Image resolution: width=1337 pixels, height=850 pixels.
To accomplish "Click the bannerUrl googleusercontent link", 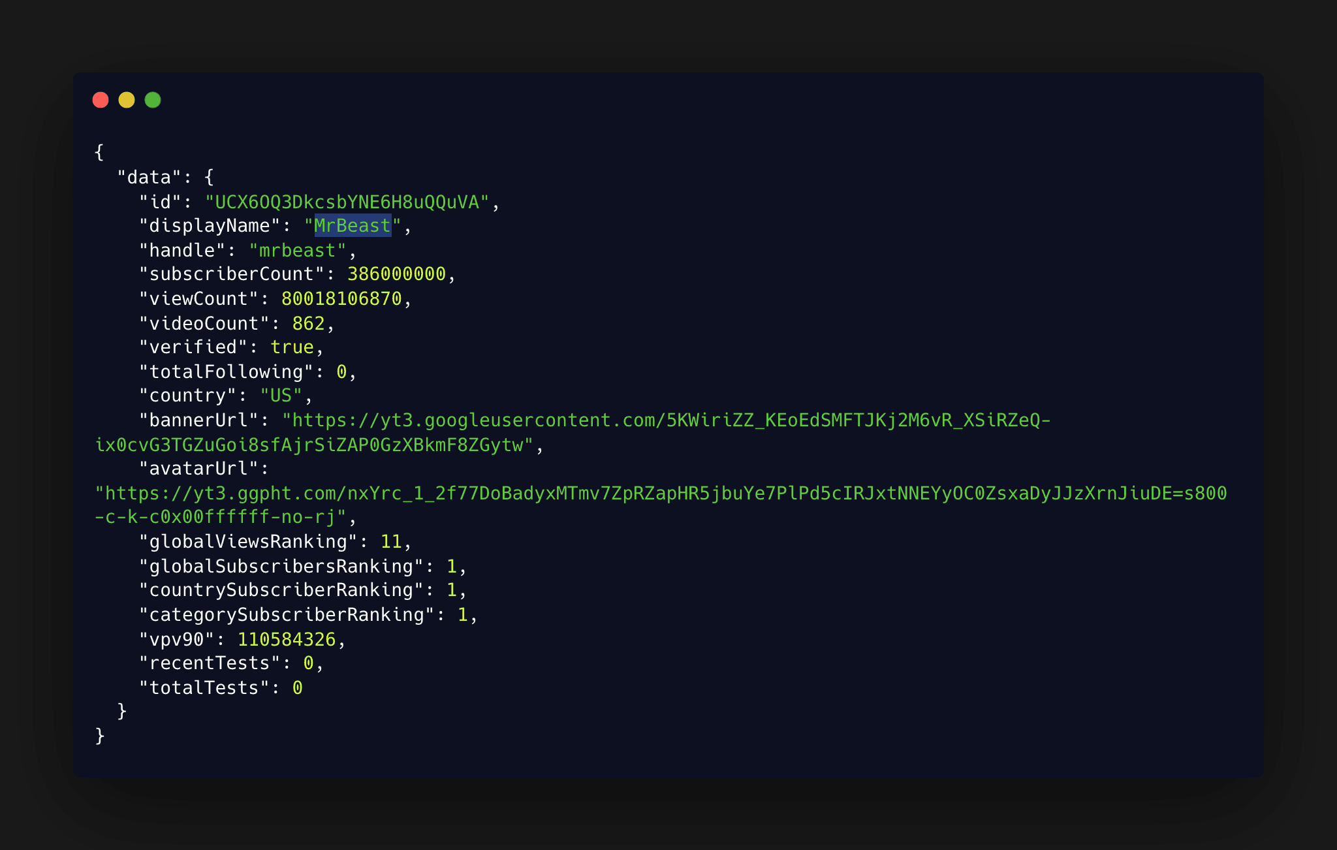I will click(573, 432).
